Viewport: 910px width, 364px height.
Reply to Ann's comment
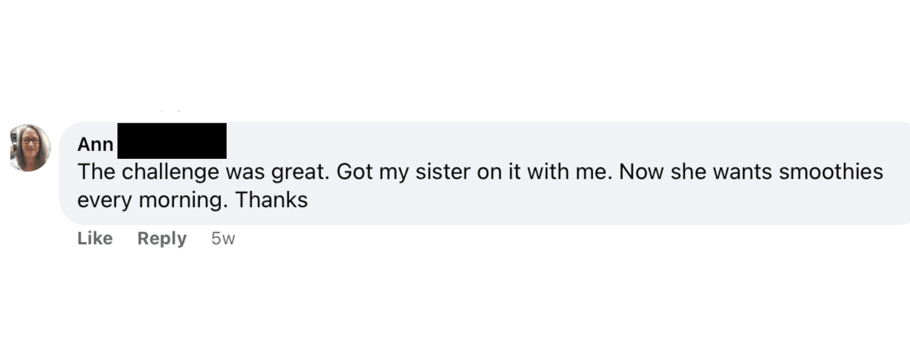point(162,238)
